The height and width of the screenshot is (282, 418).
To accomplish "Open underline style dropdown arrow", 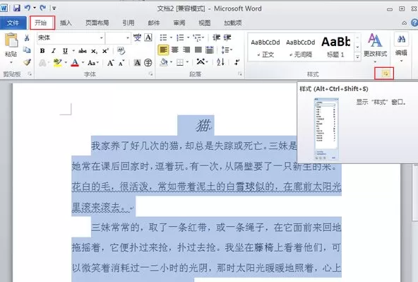I will click(73, 51).
